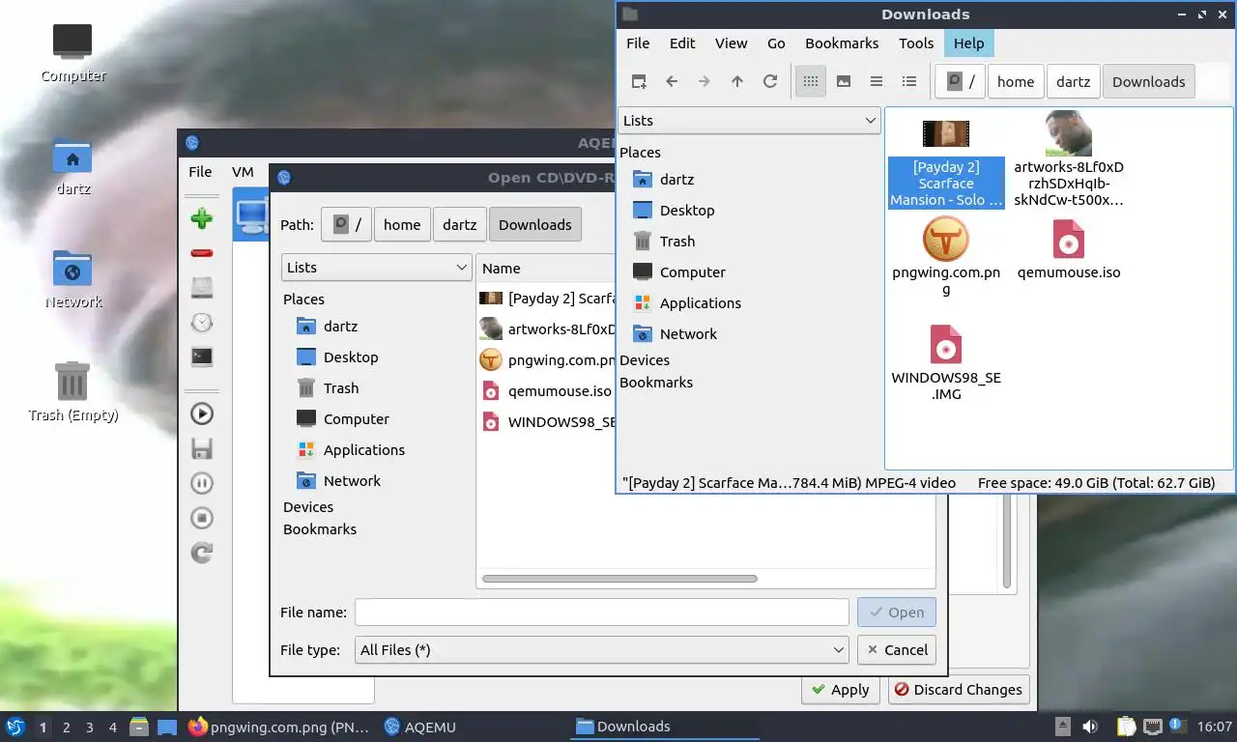
Task: Open the View menu in Downloads window
Action: [x=731, y=43]
